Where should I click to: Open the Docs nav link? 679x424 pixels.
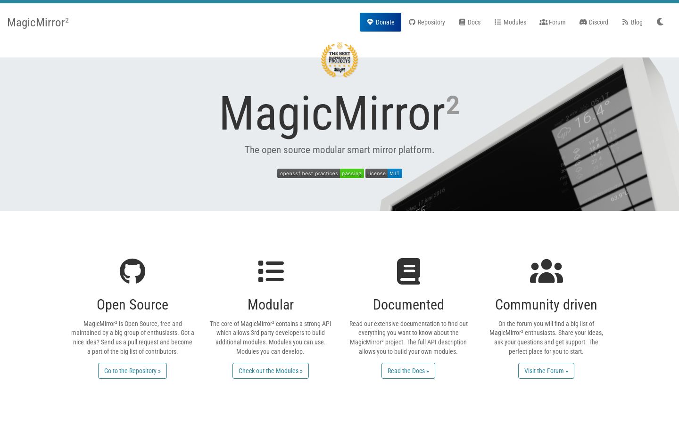pos(470,22)
